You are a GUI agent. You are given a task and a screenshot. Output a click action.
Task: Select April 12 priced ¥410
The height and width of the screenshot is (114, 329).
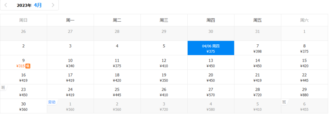(164, 62)
